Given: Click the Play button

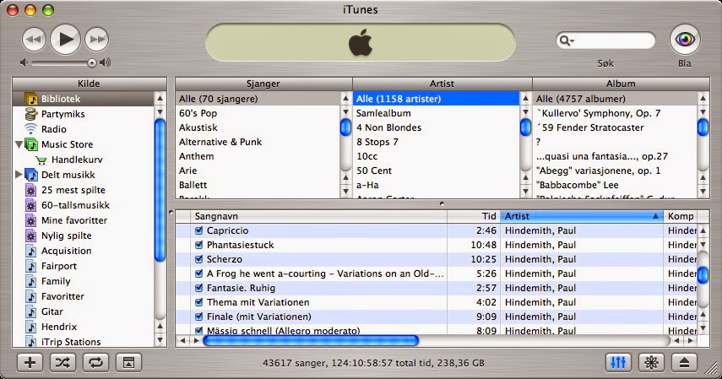Looking at the screenshot, I should 65,40.
